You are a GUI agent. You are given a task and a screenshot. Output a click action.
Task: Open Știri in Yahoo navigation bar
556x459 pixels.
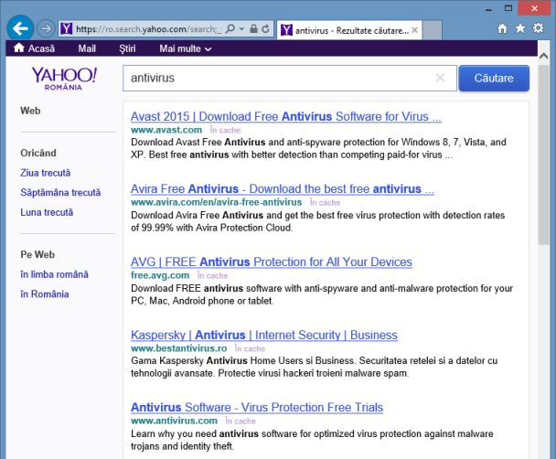(127, 48)
